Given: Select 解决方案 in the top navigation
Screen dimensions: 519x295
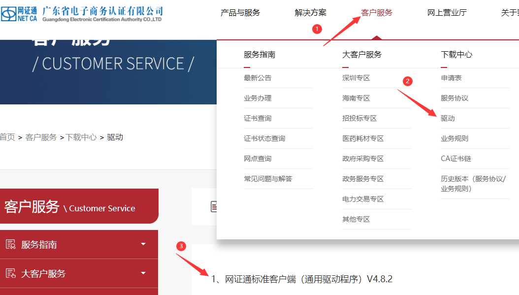Looking at the screenshot, I should [x=310, y=13].
